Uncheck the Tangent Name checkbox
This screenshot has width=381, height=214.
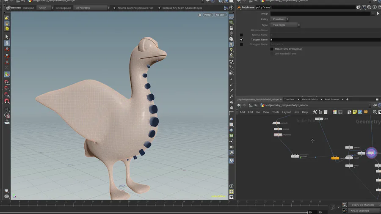[241, 40]
